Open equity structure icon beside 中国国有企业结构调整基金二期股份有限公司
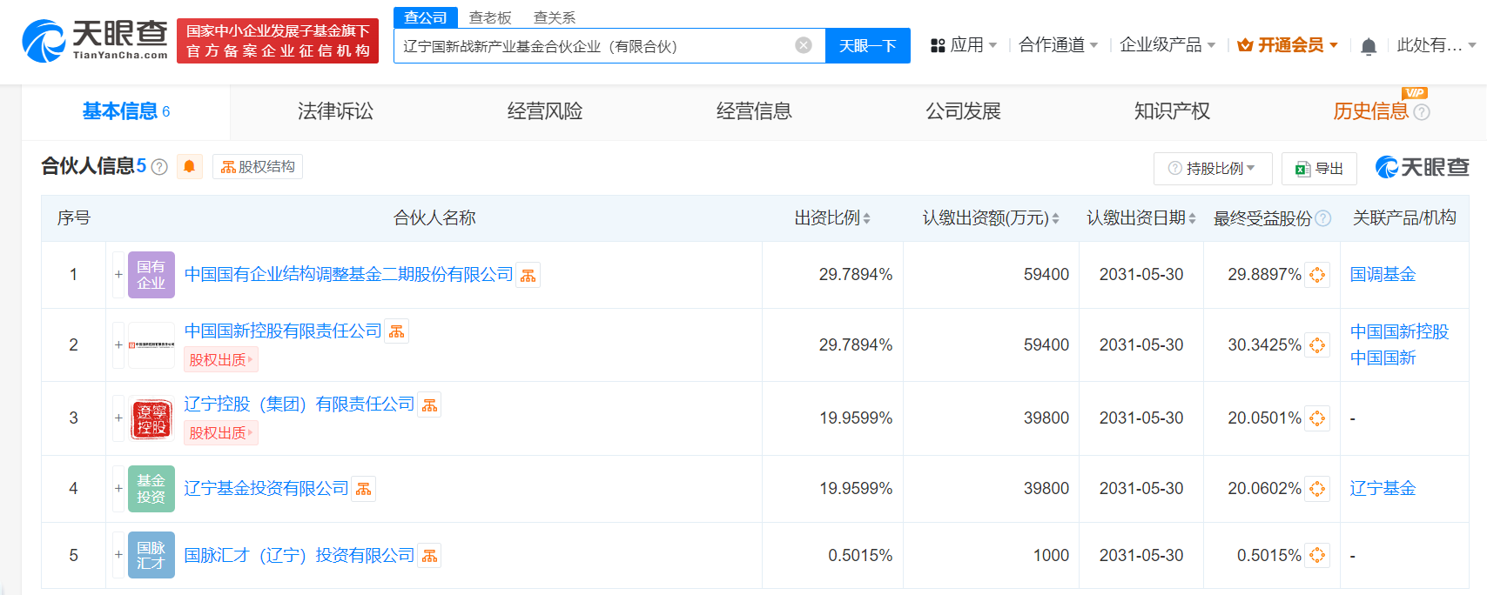 pyautogui.click(x=528, y=276)
